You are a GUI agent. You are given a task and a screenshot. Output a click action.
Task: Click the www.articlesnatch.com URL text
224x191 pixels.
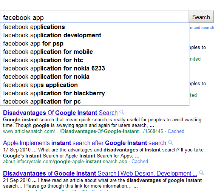tap(83, 131)
